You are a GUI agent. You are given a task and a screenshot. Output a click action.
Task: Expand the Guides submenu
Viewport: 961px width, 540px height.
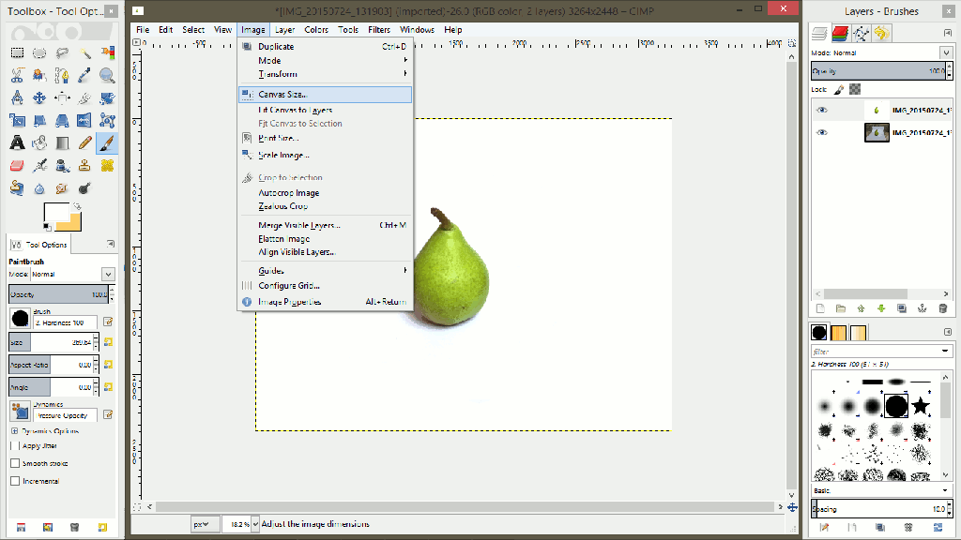[325, 271]
